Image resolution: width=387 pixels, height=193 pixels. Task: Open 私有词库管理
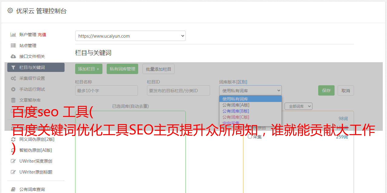122,69
